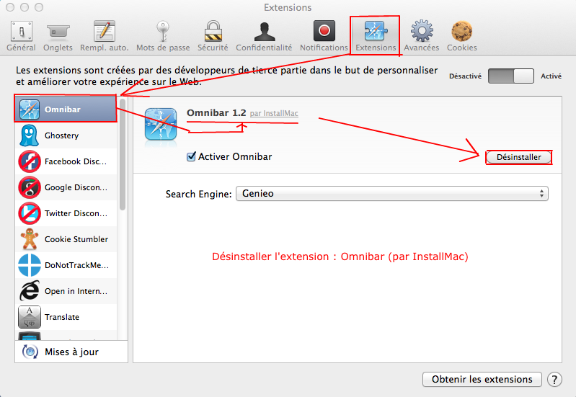Click the extensions list scrollbar
The height and width of the screenshot is (397, 576).
(x=123, y=159)
